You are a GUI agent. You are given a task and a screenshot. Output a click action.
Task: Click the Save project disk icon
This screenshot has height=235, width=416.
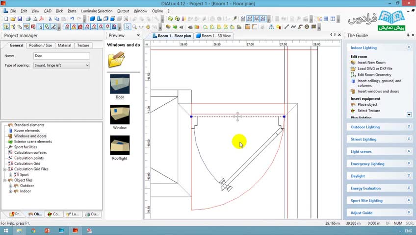click(x=20, y=19)
